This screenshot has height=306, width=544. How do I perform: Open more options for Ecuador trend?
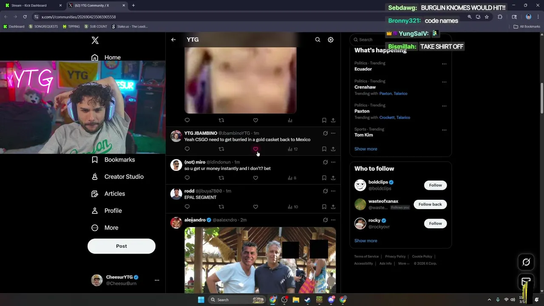tap(444, 64)
